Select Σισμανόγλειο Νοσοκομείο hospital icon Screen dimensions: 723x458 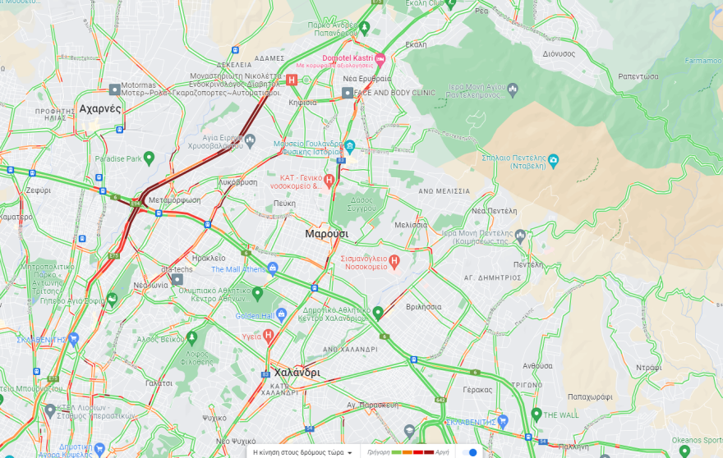[x=394, y=262]
